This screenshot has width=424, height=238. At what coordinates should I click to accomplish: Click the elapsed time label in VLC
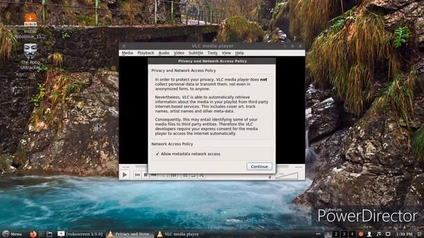(126, 167)
